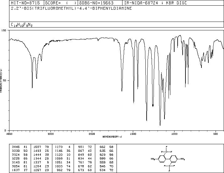Screen dimensions: 224x173
Task: Click the WAVENUMBER x-axis label
Action: tap(112, 137)
